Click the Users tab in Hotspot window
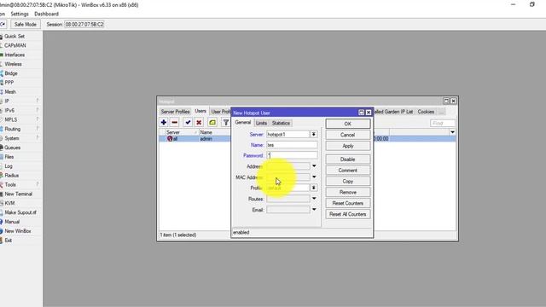The image size is (546, 307). coord(200,111)
